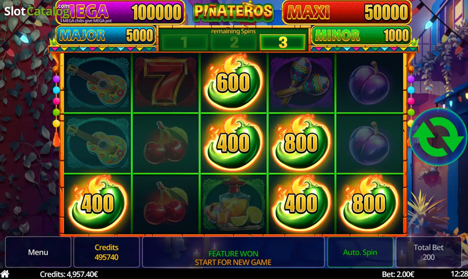Click the red 7 symbol
This screenshot has width=468, height=279.
point(165,83)
